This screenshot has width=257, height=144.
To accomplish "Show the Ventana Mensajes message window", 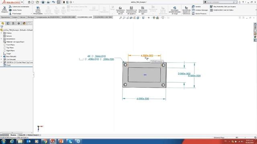I will [200, 10].
